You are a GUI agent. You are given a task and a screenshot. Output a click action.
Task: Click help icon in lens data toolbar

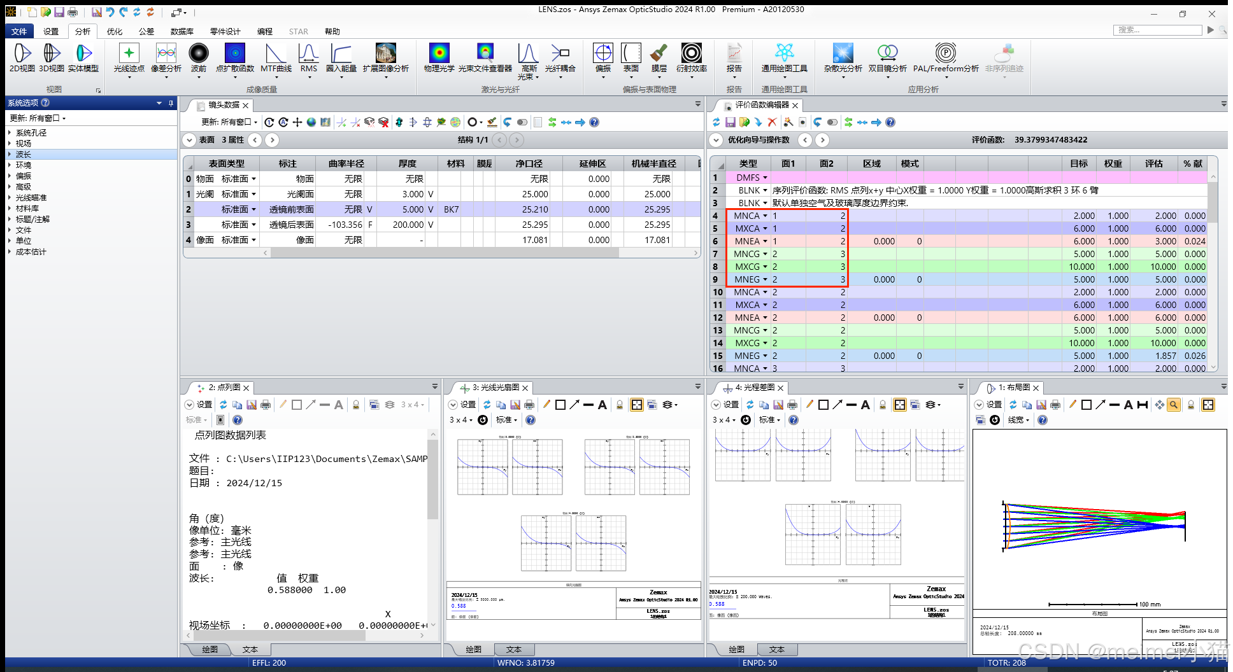[594, 122]
